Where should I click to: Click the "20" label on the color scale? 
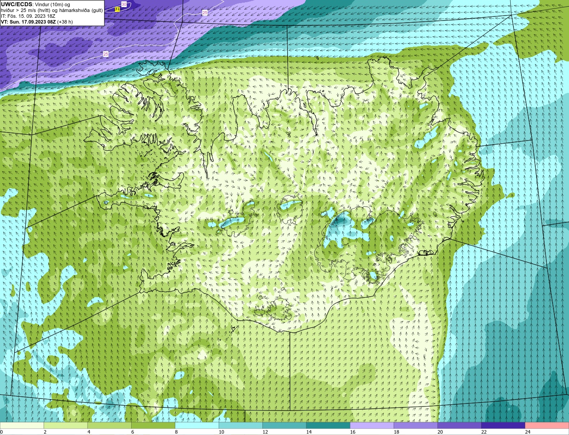click(x=440, y=432)
